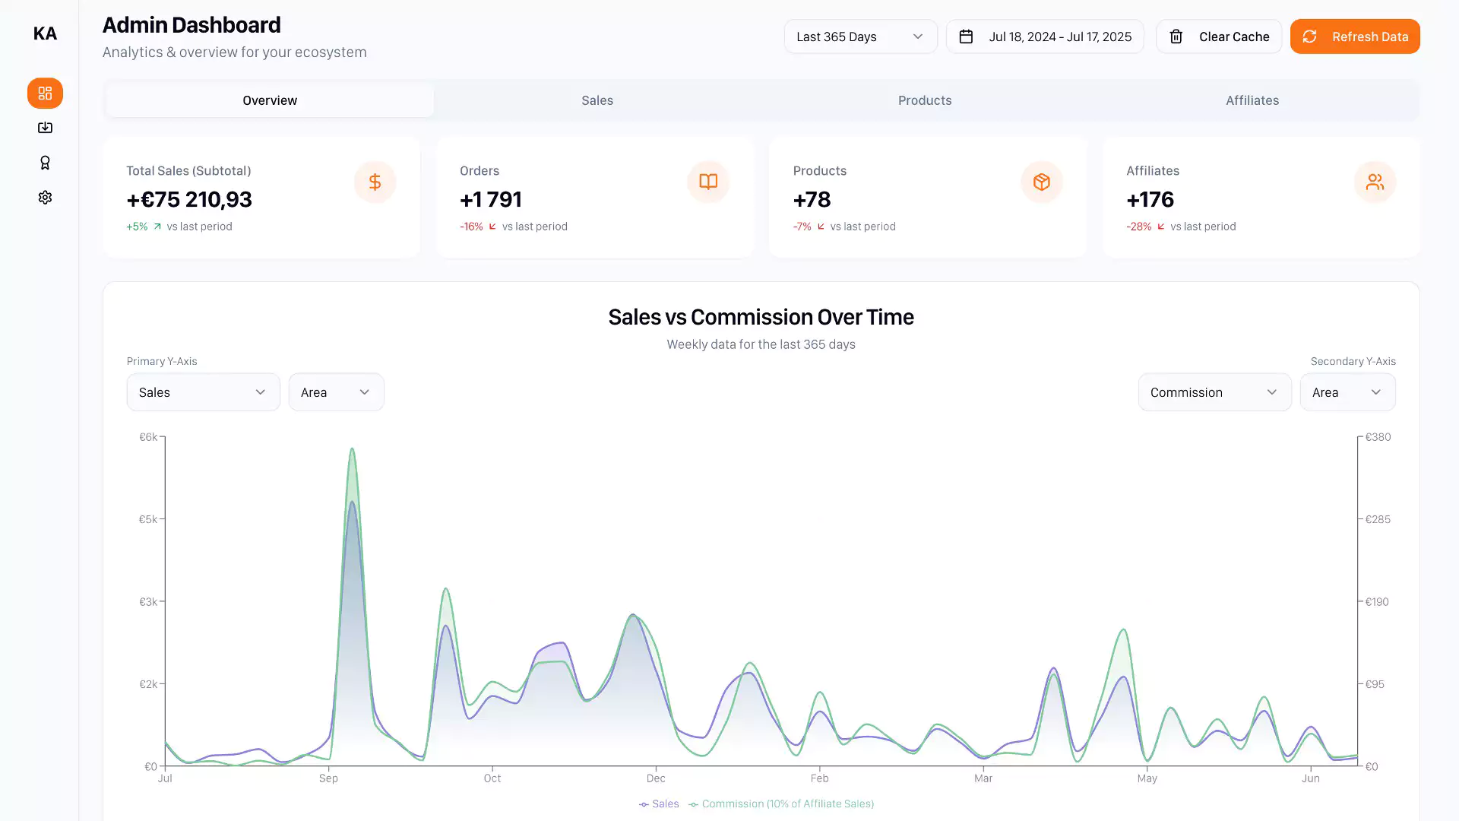
Task: Toggle the Sales series in chart legend
Action: pos(659,804)
